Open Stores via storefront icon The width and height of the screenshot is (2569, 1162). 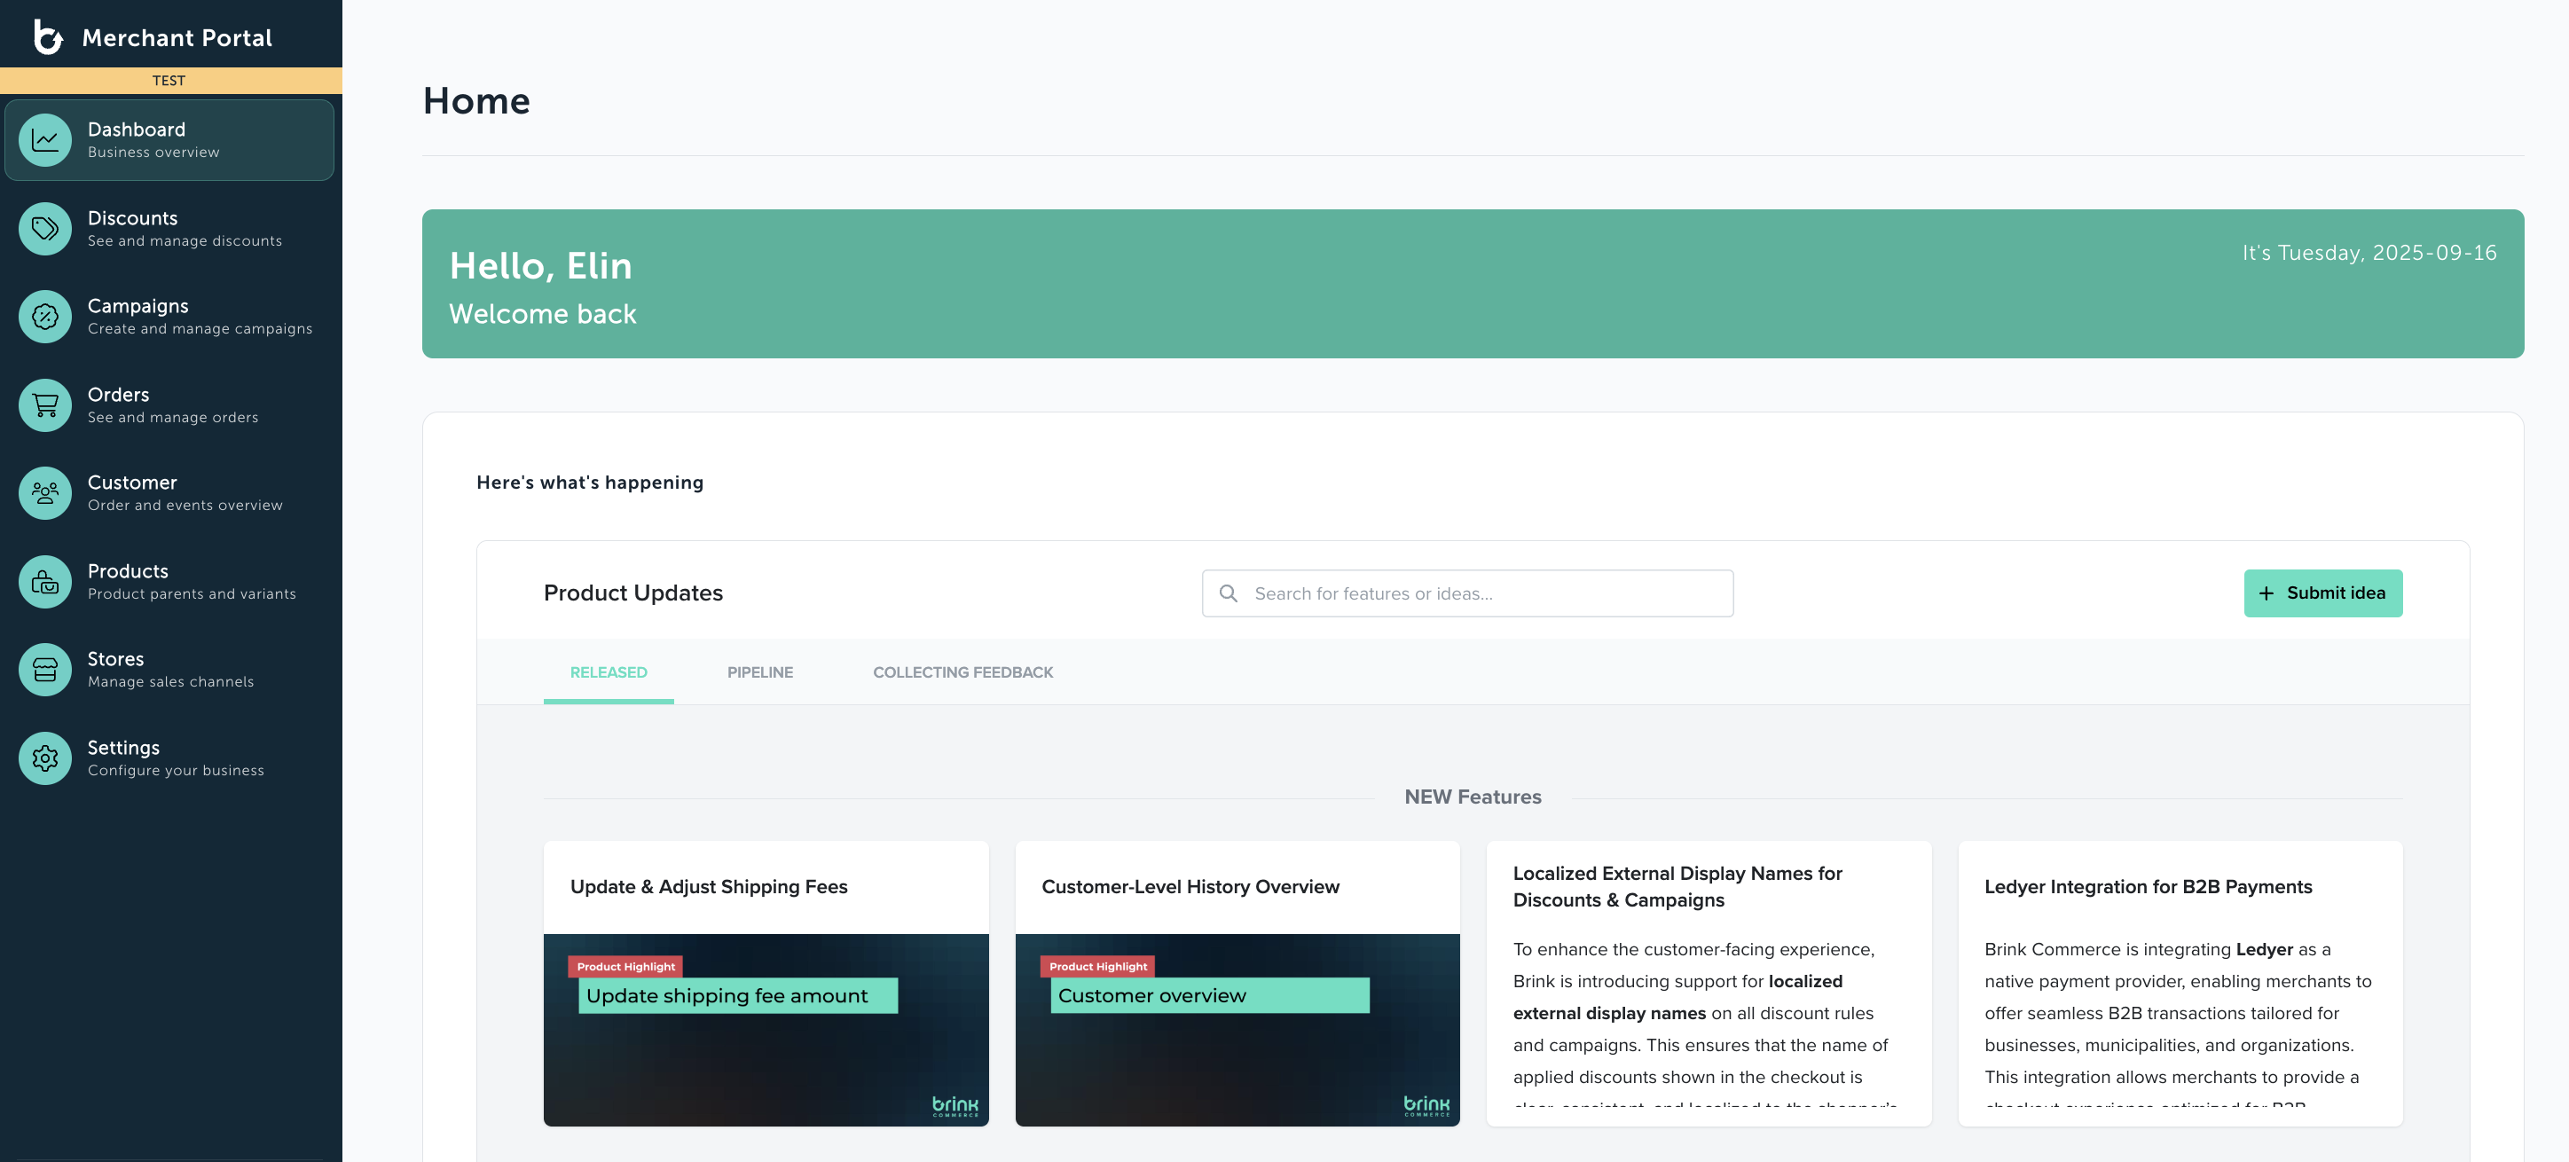[x=45, y=670]
